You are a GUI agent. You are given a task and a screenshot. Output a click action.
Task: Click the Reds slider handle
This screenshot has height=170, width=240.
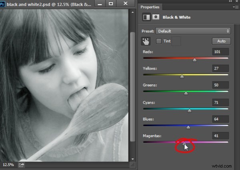pos(194,60)
